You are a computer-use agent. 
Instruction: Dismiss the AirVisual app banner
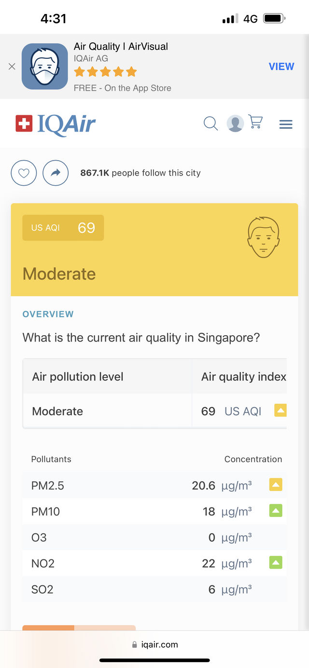pyautogui.click(x=12, y=67)
